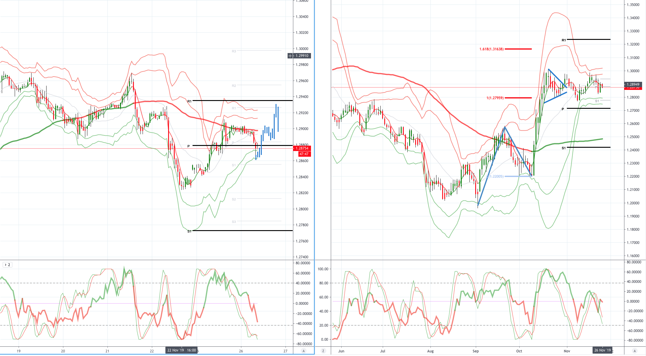The image size is (646, 356).
Task: Expand the collapsed indicator legend showing '2'
Action: point(8,265)
